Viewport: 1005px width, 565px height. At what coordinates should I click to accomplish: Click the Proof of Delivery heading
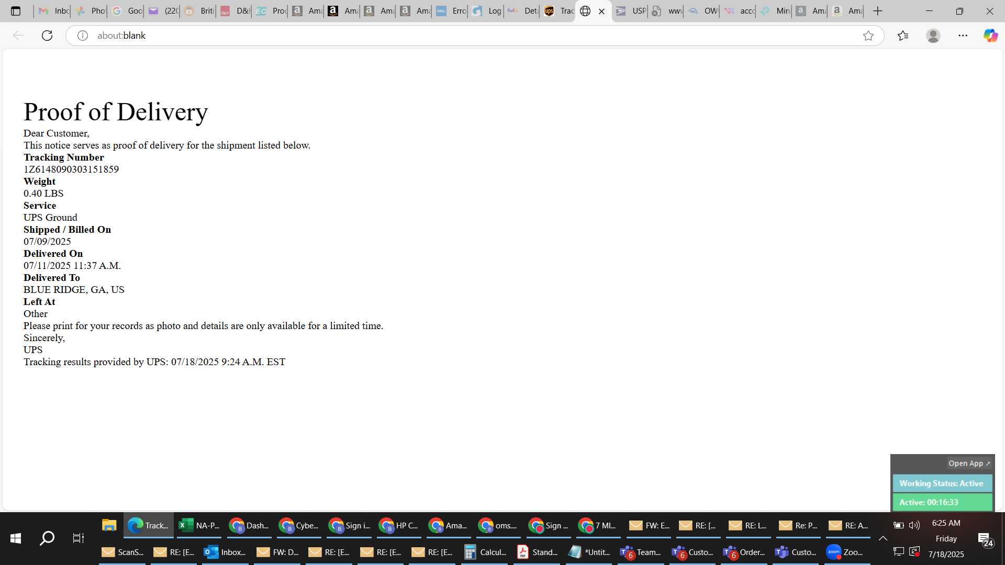tap(116, 112)
